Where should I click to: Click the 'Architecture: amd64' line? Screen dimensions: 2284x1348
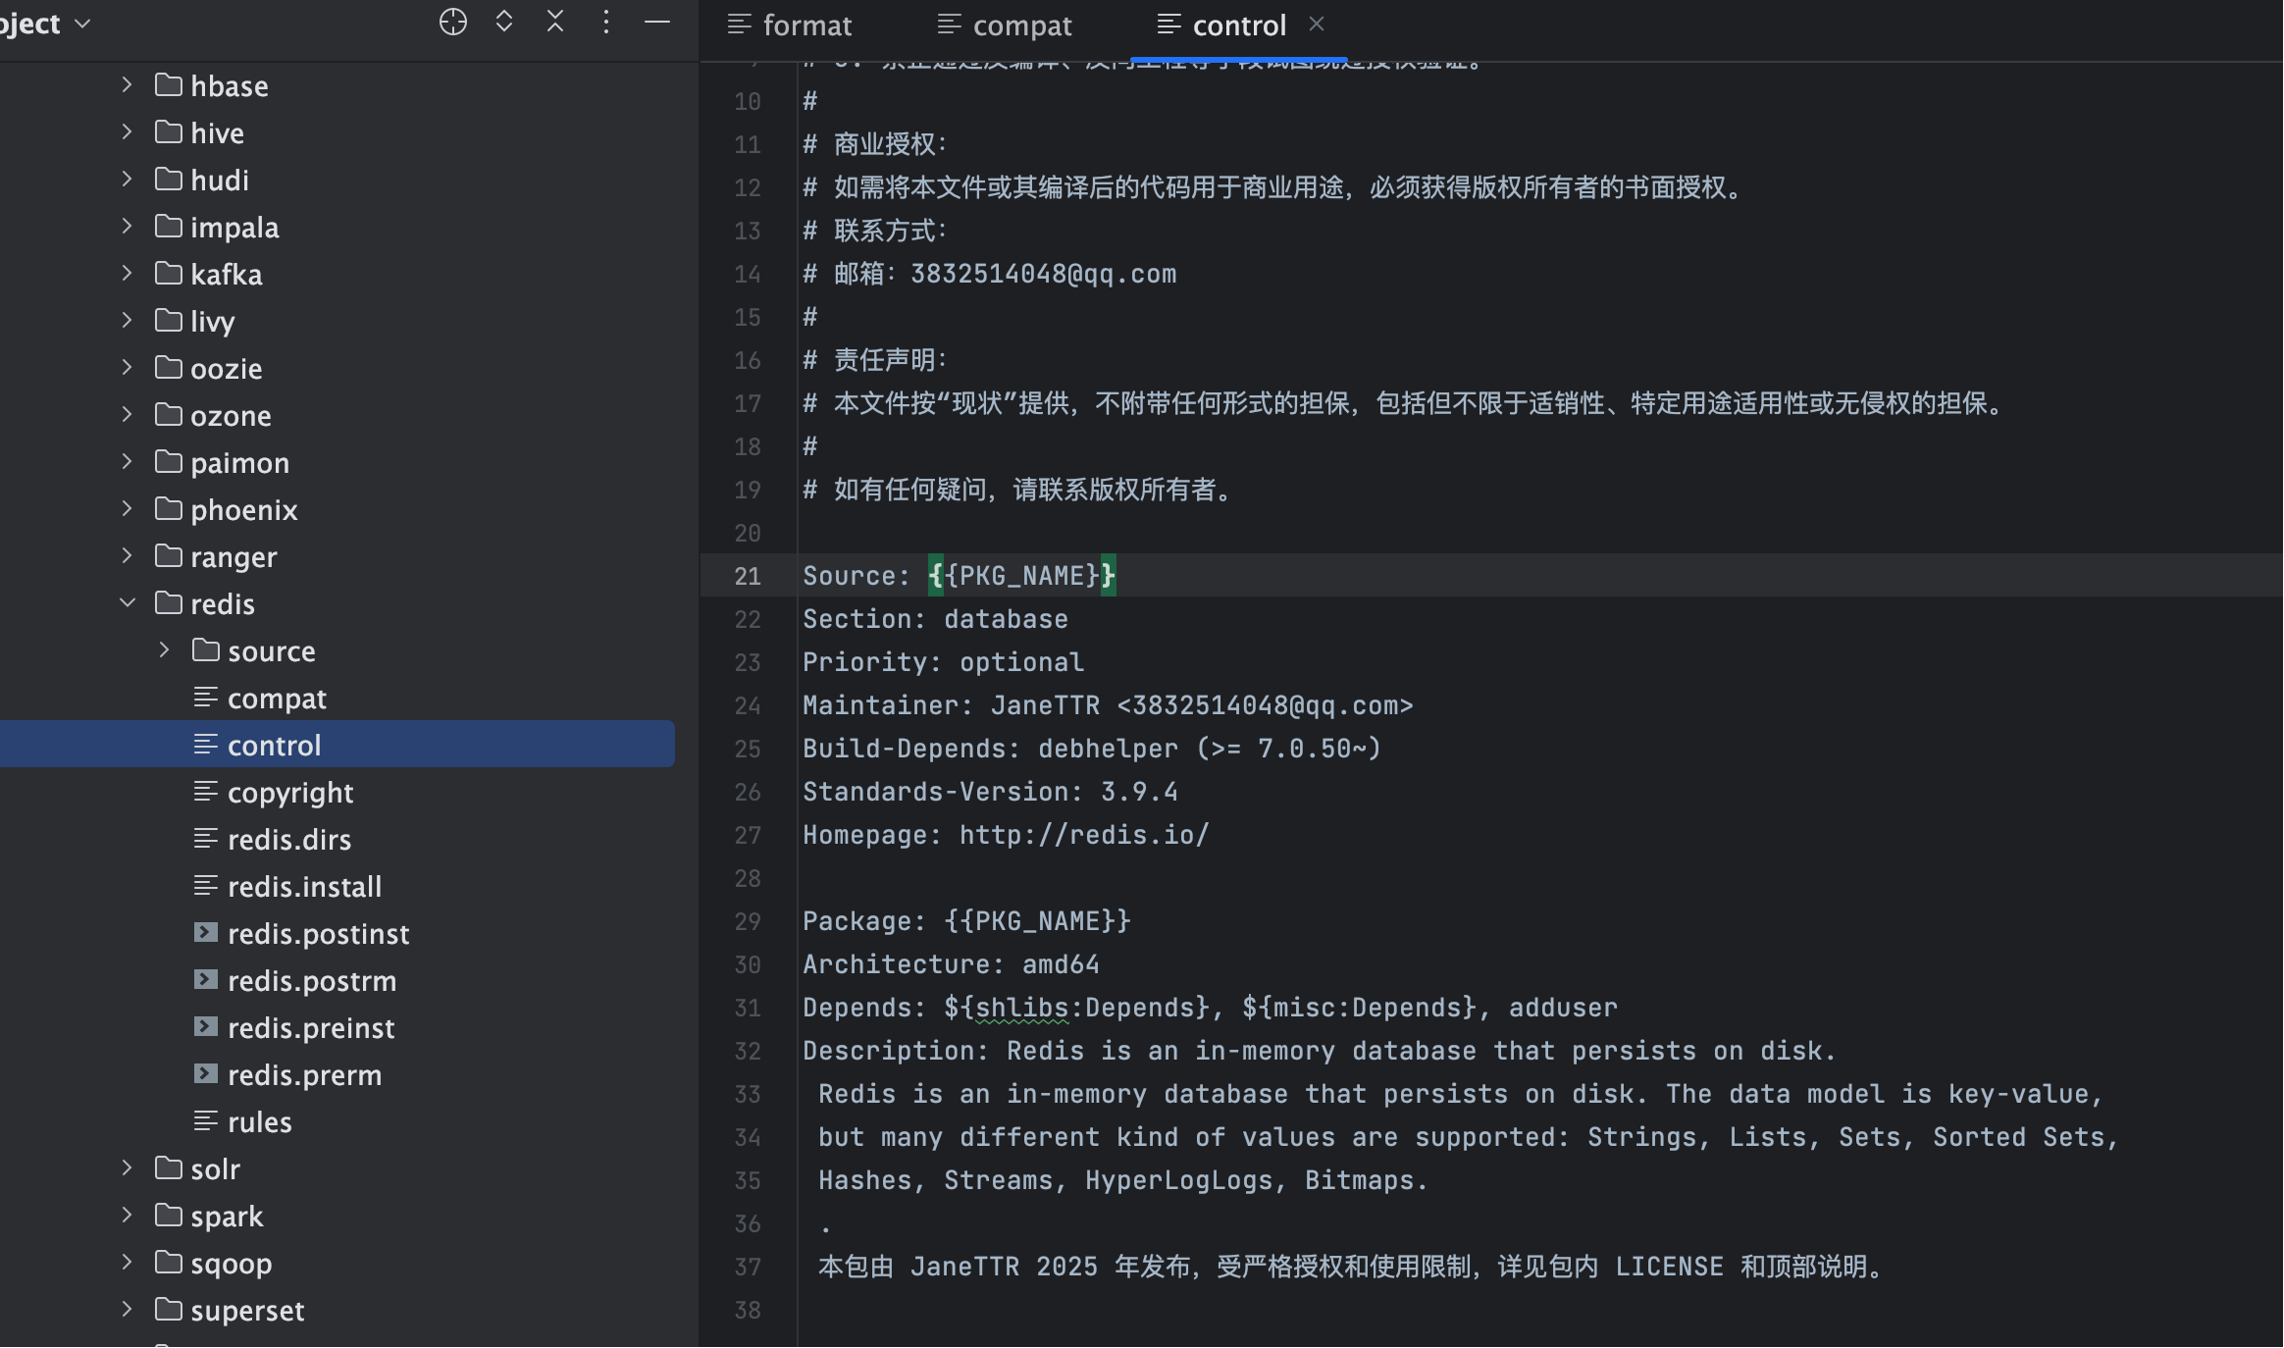951,964
